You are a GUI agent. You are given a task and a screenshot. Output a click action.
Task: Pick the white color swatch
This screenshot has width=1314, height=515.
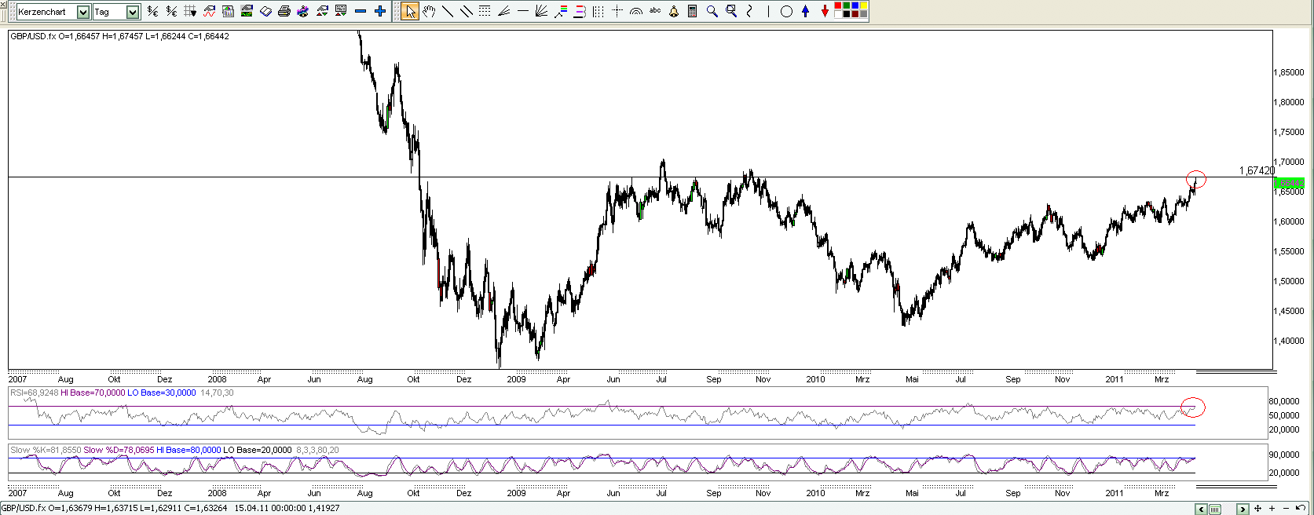click(838, 14)
